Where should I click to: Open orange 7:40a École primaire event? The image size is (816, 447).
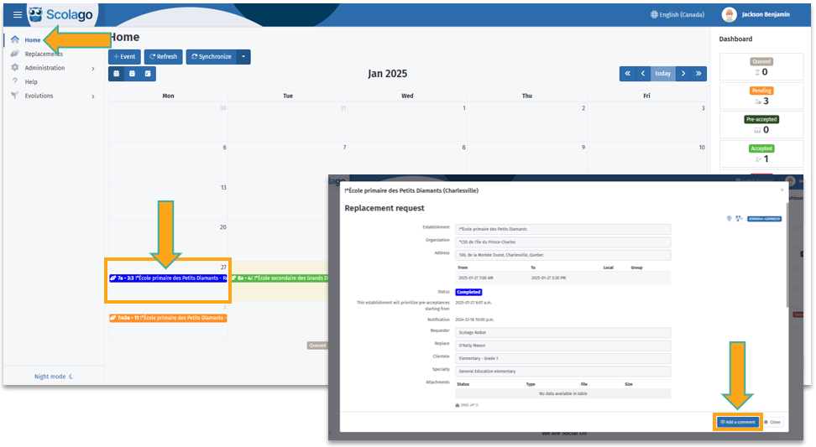pyautogui.click(x=168, y=318)
